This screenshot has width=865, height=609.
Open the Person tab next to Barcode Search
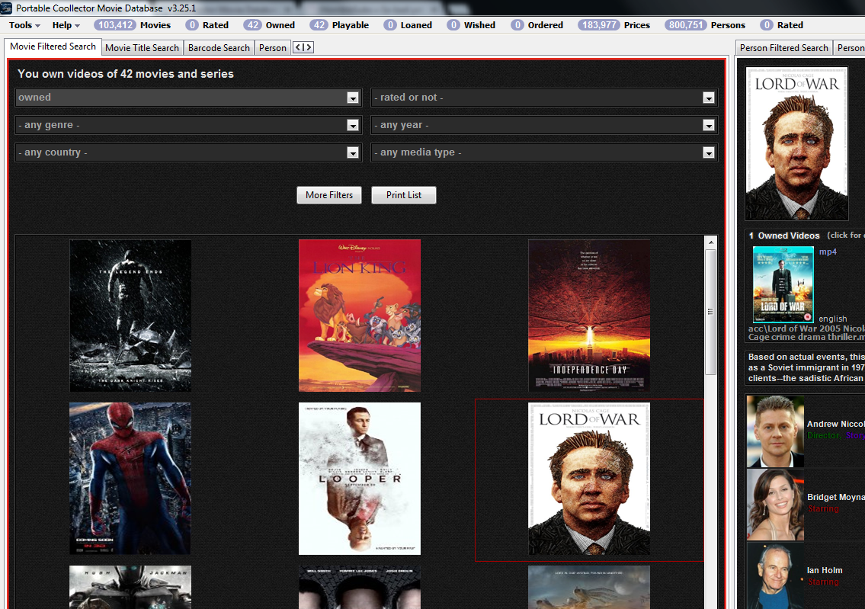click(273, 48)
